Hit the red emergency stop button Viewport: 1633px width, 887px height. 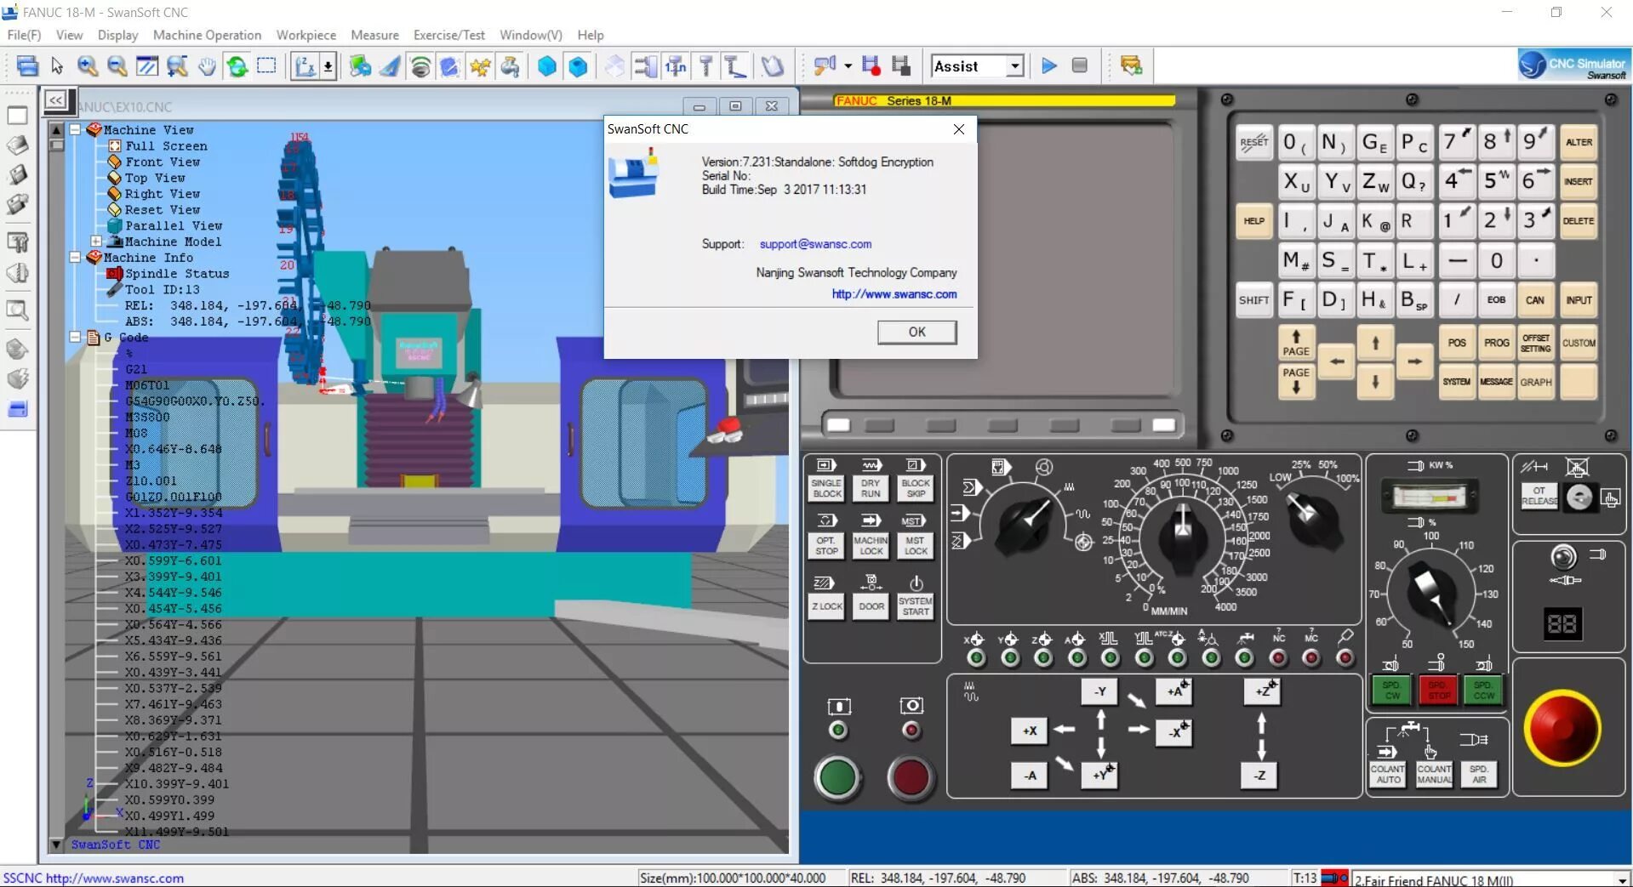pyautogui.click(x=1562, y=728)
